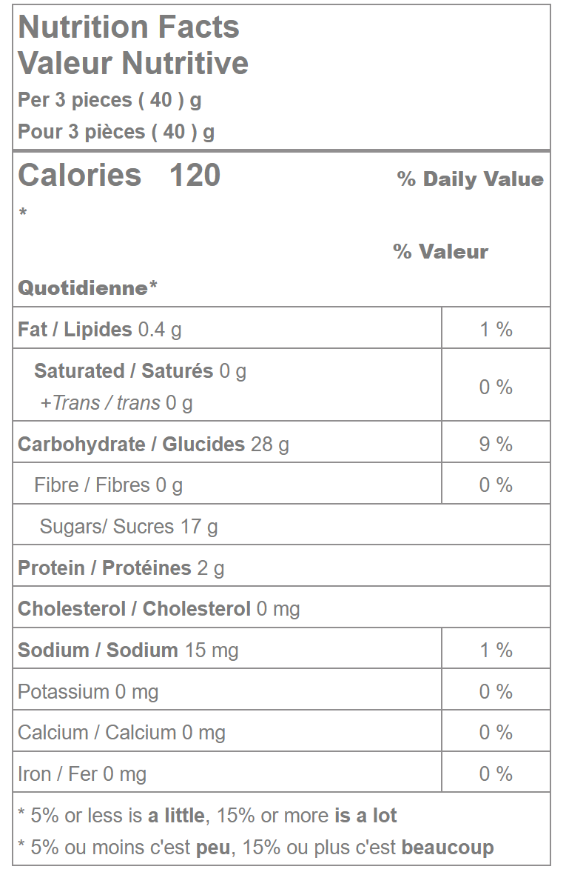Select the Carbohydrate / Glucides 28 g row

point(153,445)
